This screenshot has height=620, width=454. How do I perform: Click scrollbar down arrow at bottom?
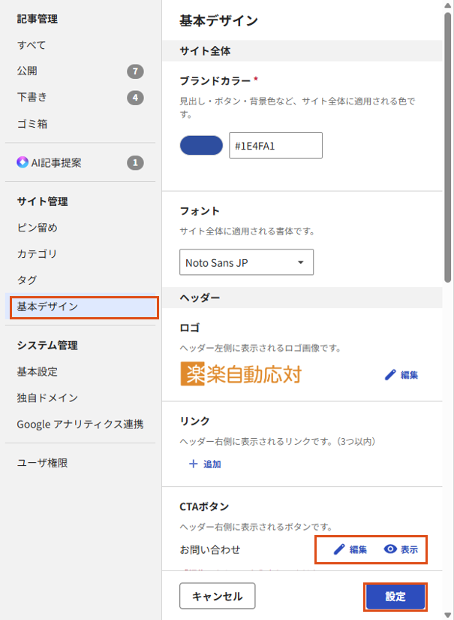(x=448, y=615)
